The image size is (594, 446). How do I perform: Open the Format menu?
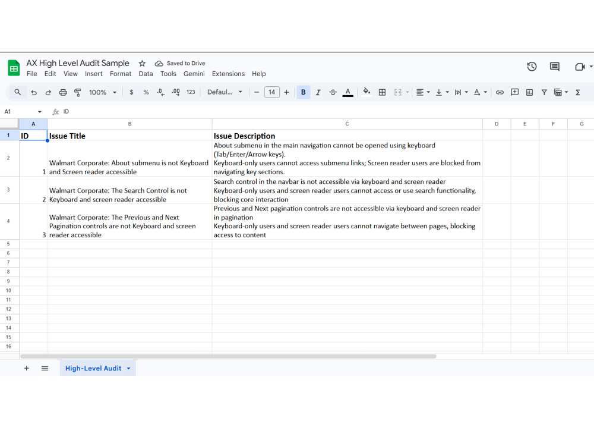(121, 74)
